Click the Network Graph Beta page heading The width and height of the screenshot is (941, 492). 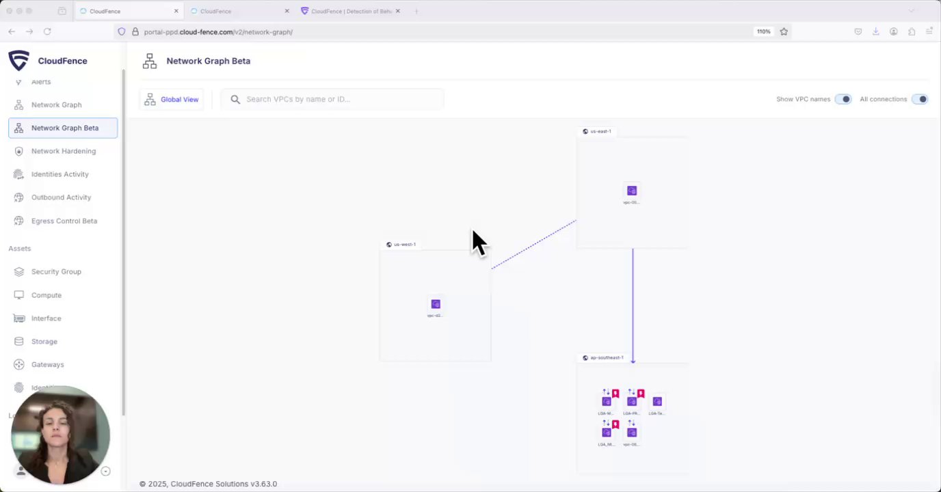point(209,61)
